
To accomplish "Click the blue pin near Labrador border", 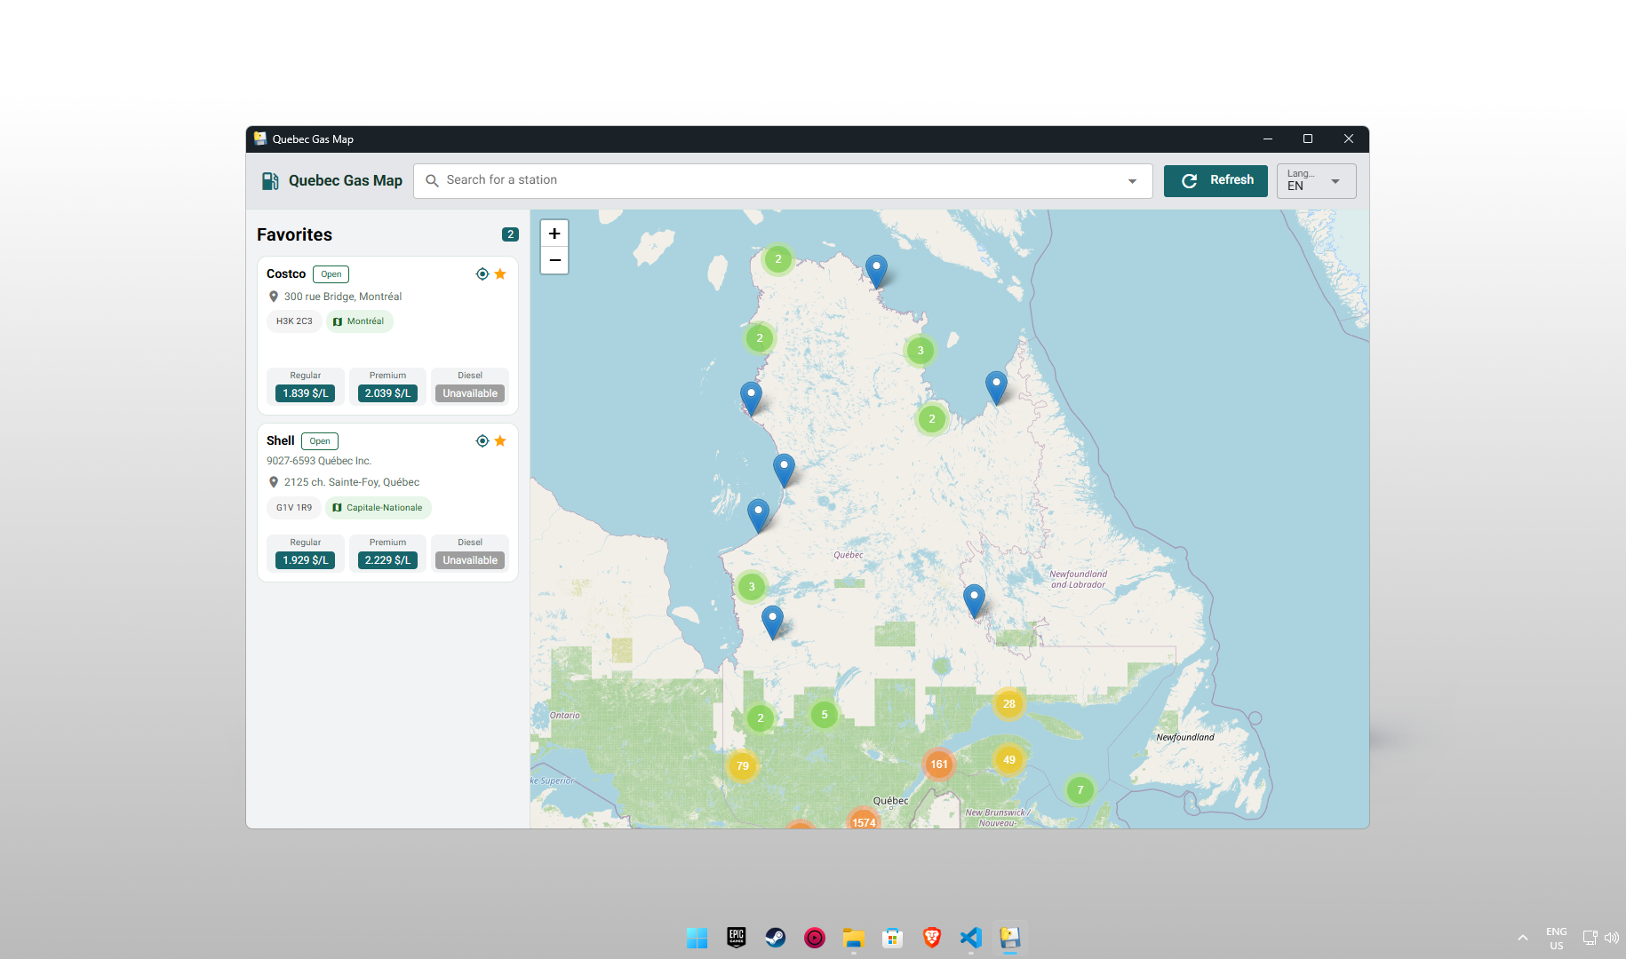I will click(996, 388).
